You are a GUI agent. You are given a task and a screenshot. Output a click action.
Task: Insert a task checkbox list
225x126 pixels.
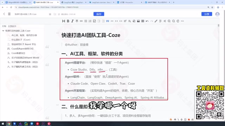95,21
